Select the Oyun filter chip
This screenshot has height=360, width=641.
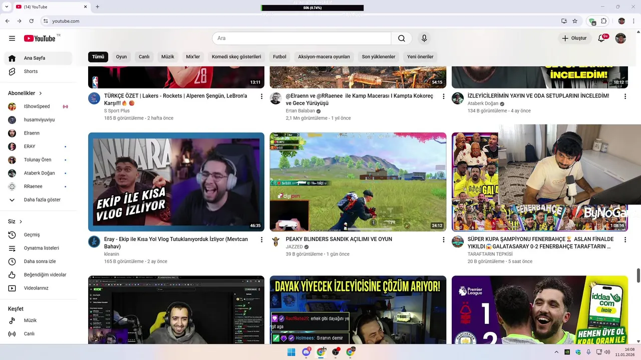[121, 57]
